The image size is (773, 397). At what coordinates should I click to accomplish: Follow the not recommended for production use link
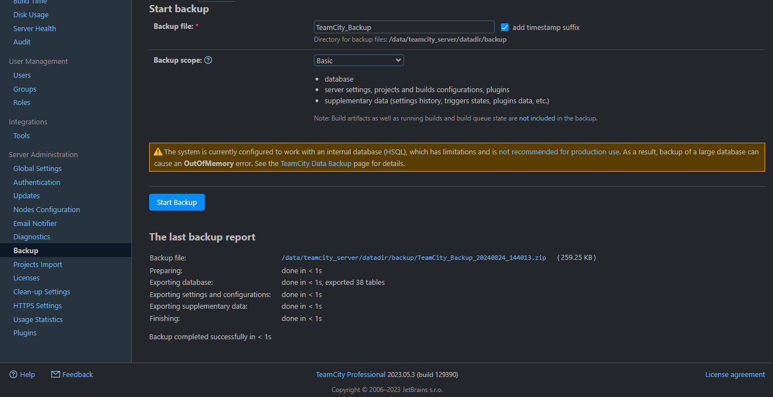559,152
